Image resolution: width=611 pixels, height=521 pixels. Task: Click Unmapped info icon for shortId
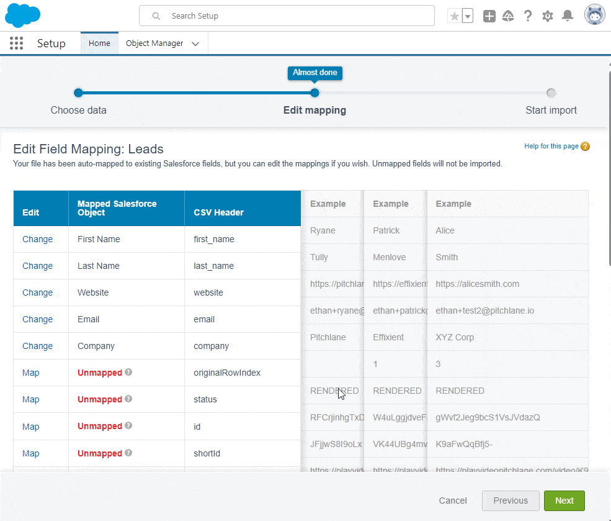pos(128,453)
